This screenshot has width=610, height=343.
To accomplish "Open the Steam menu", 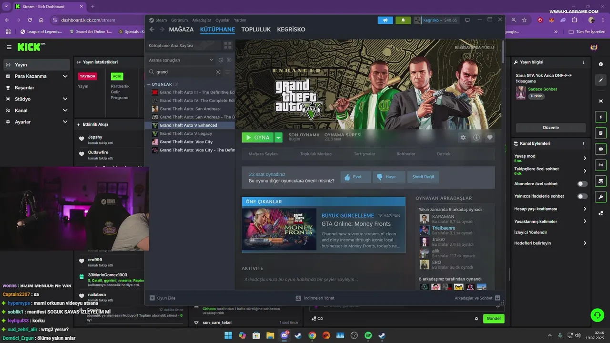I will 161,20.
